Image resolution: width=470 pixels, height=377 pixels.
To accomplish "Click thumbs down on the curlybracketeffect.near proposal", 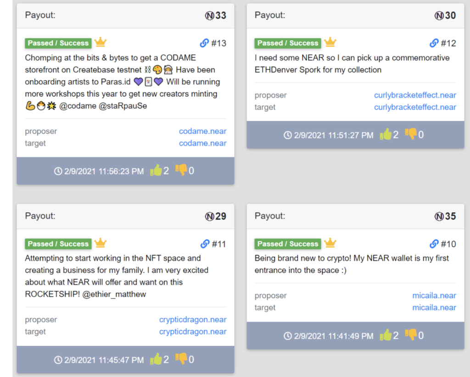I will click(x=411, y=133).
